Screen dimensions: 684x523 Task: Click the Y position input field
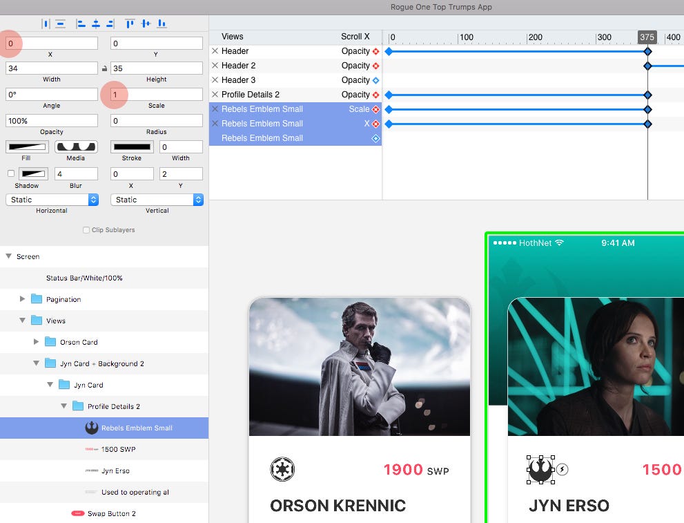coord(157,44)
